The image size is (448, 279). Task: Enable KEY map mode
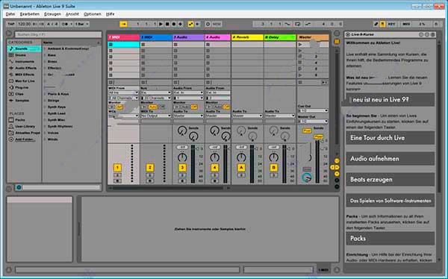coord(391,25)
